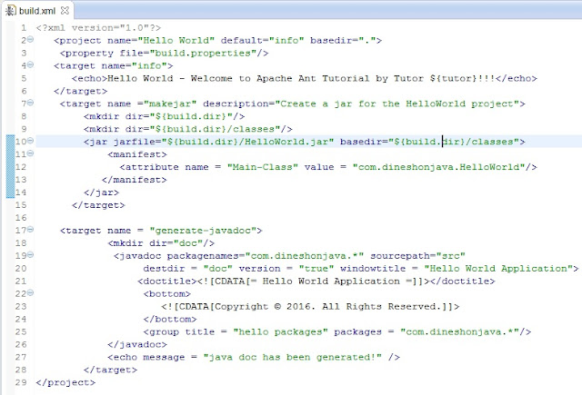Click the "build.properties" file value
The width and height of the screenshot is (582, 395).
coord(203,53)
